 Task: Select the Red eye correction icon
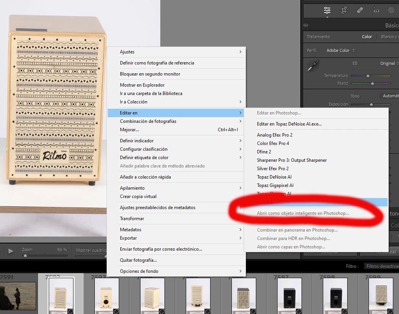pos(376,10)
